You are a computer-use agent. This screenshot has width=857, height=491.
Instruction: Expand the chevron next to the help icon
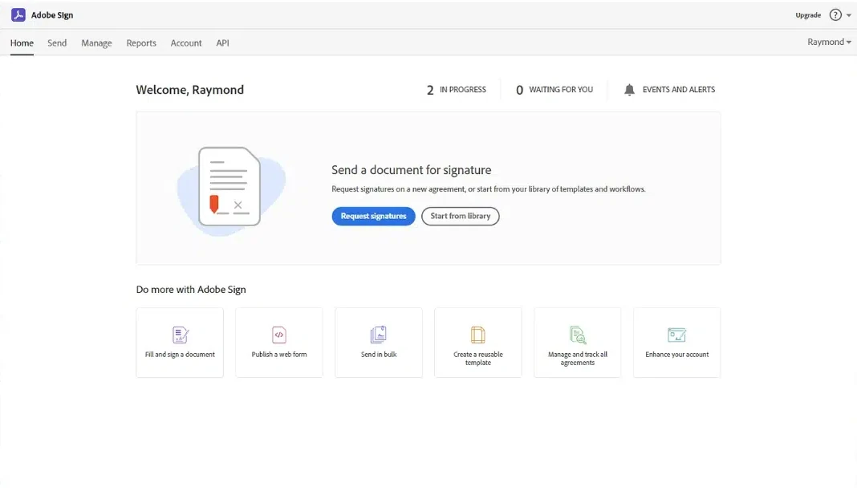pos(848,14)
